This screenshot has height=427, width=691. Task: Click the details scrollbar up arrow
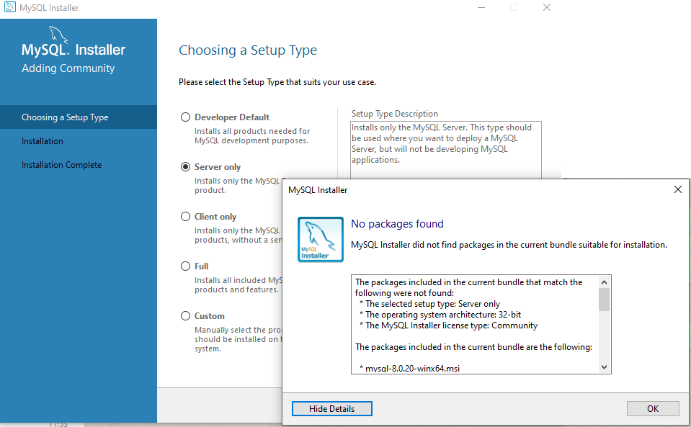[x=605, y=282]
